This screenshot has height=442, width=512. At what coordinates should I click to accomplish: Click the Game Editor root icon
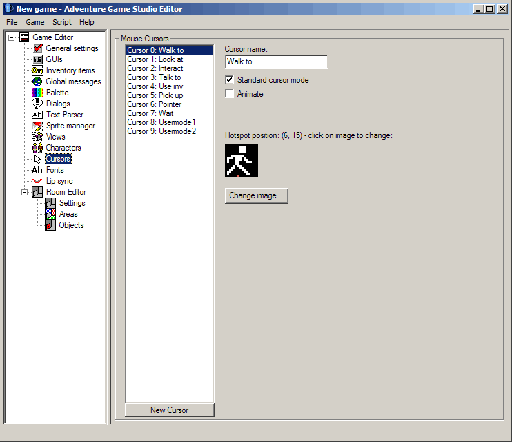[x=24, y=37]
